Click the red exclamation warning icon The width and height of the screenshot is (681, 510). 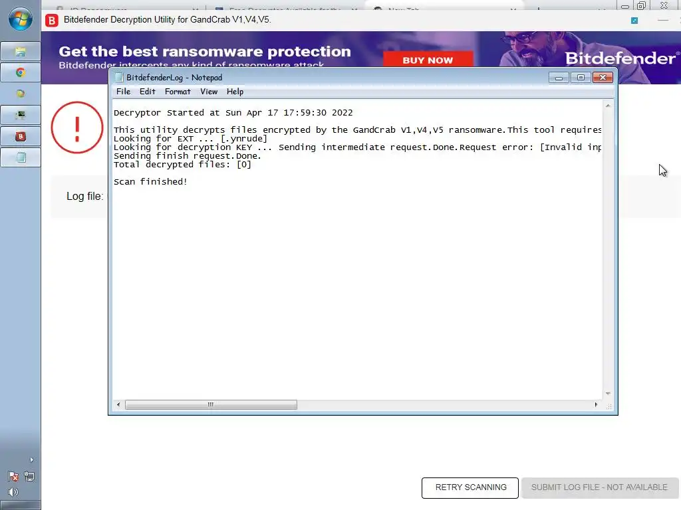coord(77,127)
